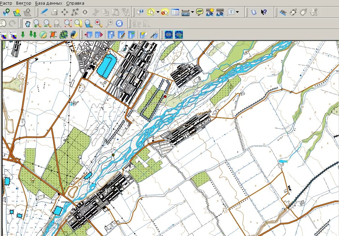
Task: Activate the Pan Map hand tool
Action: point(27,23)
